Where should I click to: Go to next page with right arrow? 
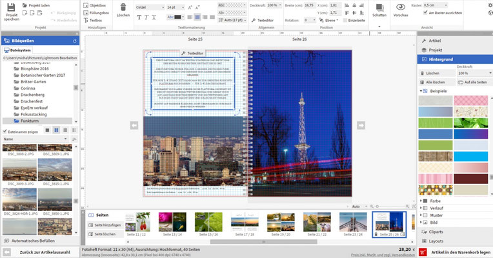click(x=361, y=125)
